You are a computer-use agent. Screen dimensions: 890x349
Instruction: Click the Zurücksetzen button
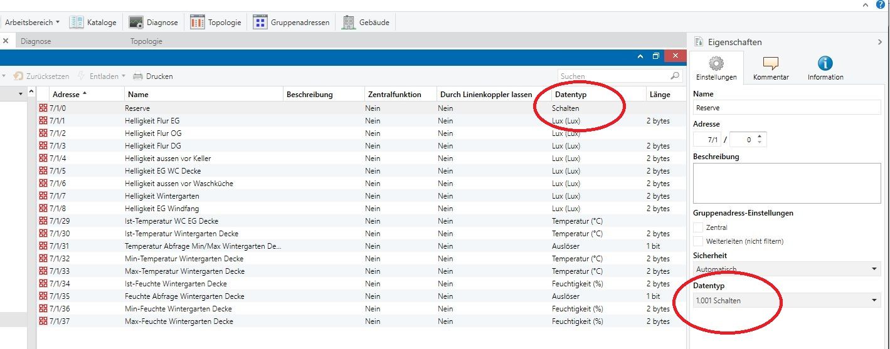pyautogui.click(x=41, y=76)
